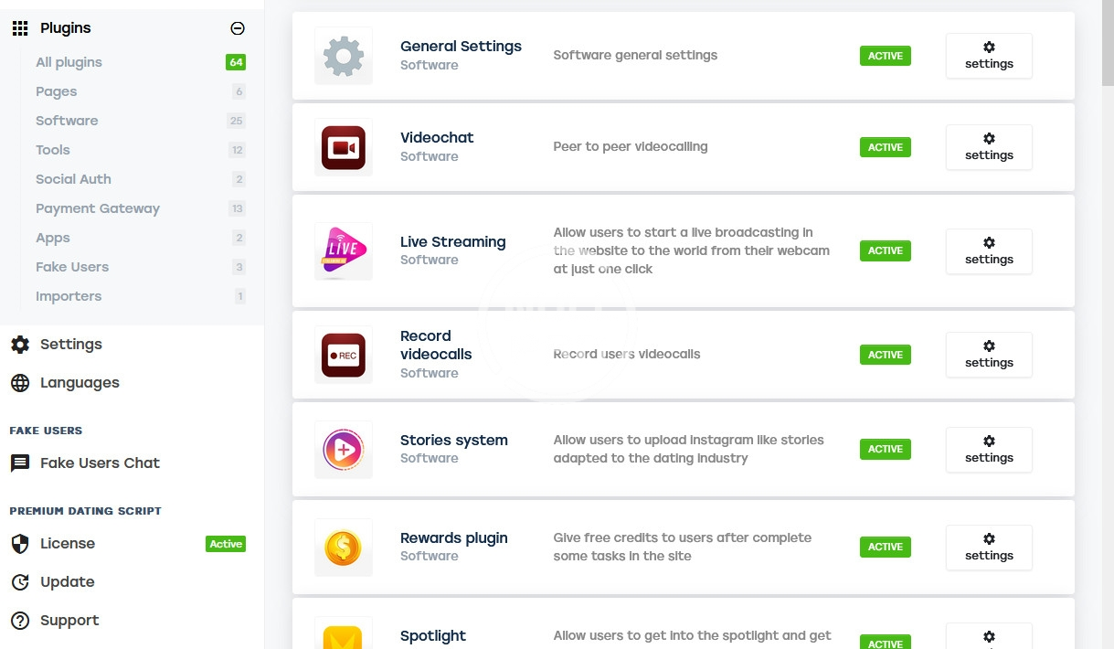Click the Rewards plugin coin icon

[344, 547]
